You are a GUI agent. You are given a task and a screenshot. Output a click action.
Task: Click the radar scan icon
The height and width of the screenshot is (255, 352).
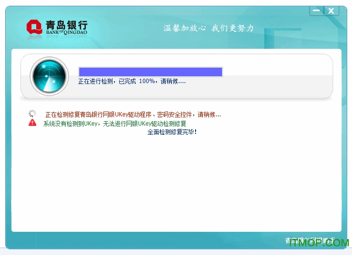tap(49, 76)
